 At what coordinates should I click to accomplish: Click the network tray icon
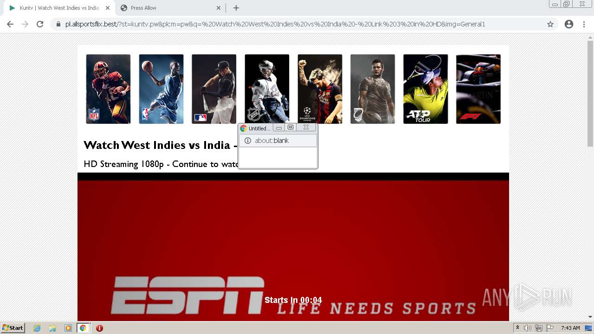pyautogui.click(x=539, y=328)
